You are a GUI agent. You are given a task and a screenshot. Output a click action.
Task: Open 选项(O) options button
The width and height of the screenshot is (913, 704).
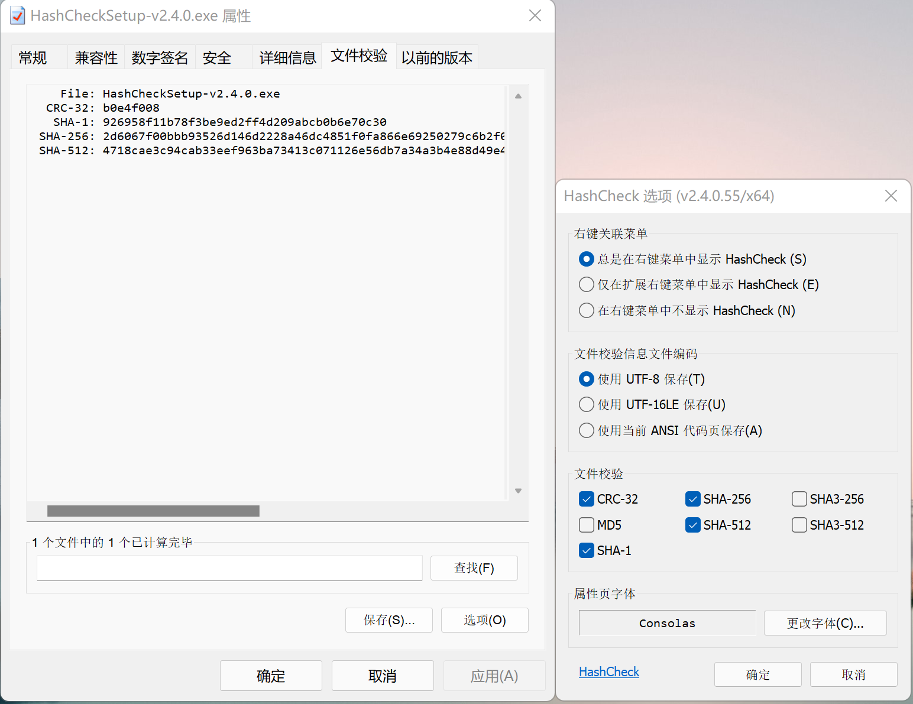pos(485,620)
